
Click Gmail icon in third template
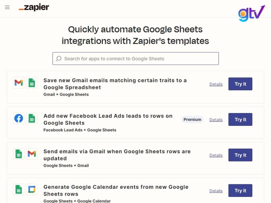point(32,154)
